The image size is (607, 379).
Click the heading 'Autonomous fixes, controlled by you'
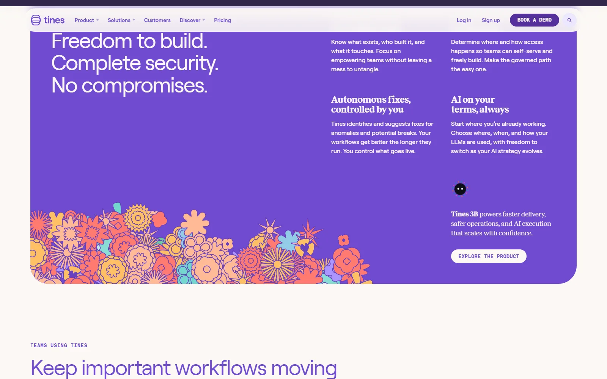pyautogui.click(x=371, y=104)
